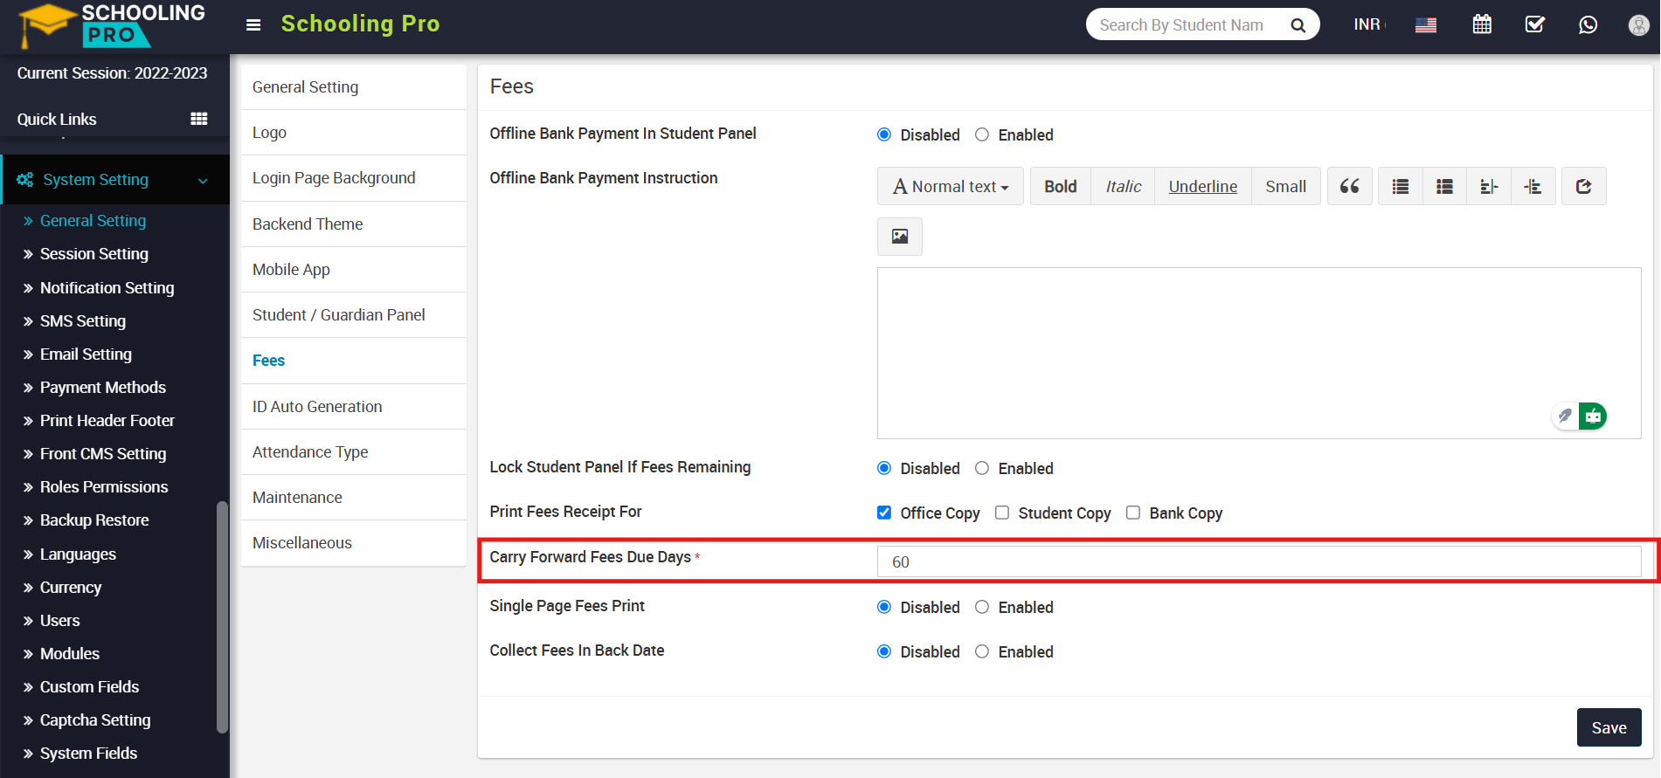This screenshot has height=778, width=1661.
Task: Click the insert link icon in editor
Action: point(1584,186)
